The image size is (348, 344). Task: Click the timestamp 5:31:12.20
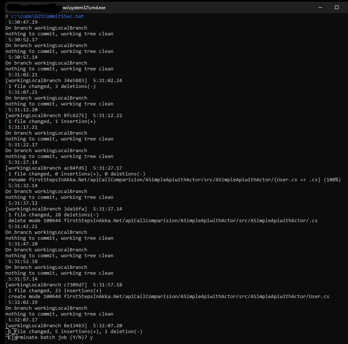[23, 110]
